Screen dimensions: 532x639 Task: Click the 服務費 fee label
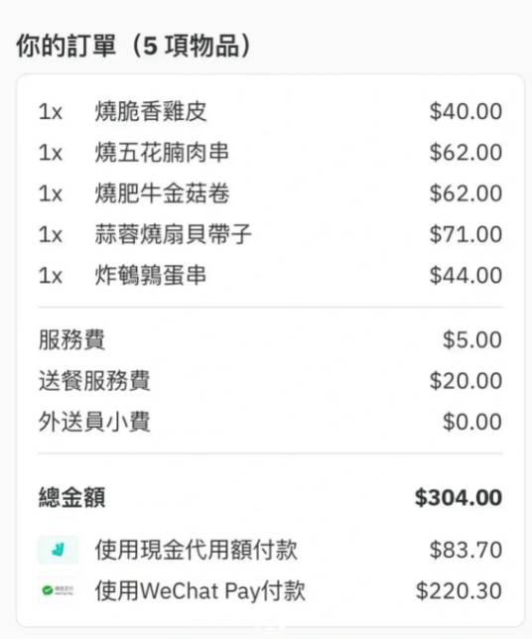[71, 340]
